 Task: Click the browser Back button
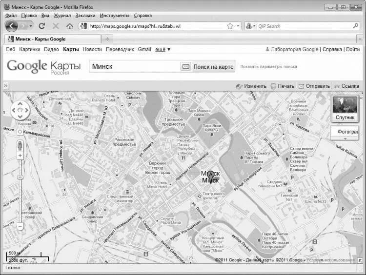(x=11, y=26)
